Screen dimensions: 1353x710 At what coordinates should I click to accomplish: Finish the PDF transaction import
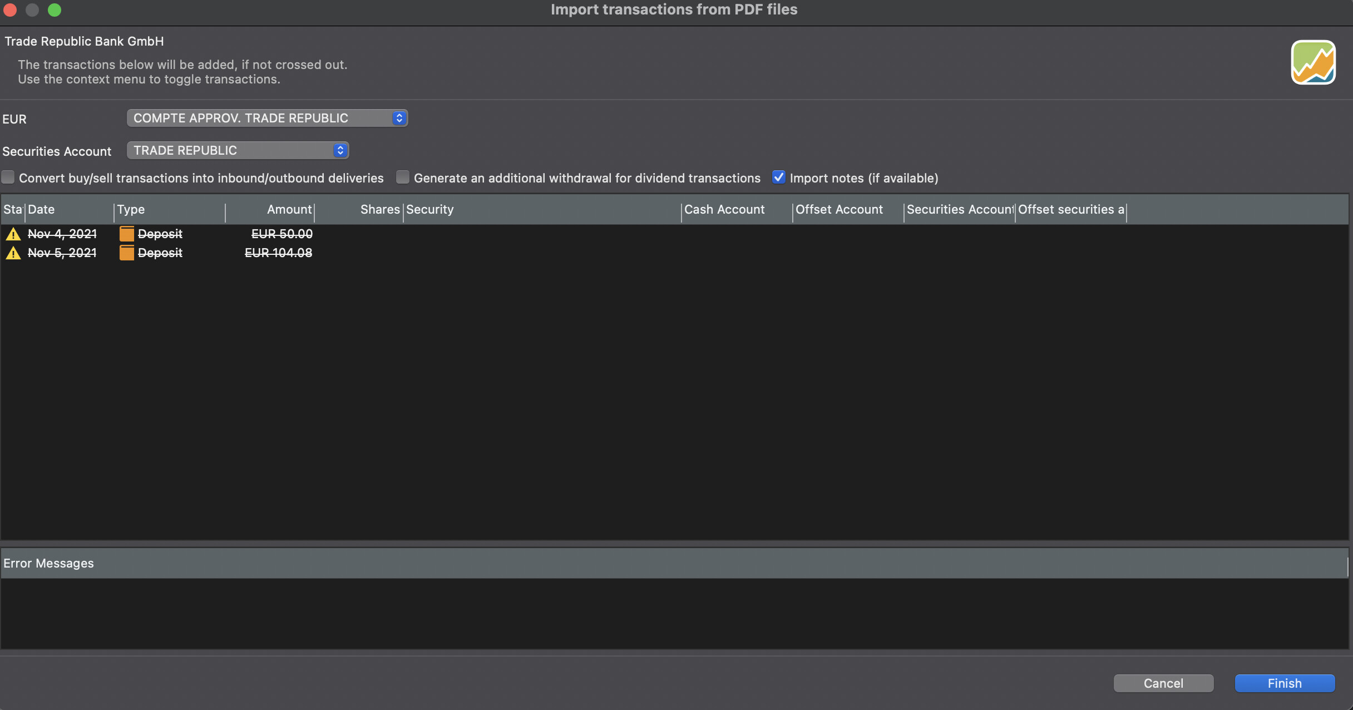point(1285,683)
